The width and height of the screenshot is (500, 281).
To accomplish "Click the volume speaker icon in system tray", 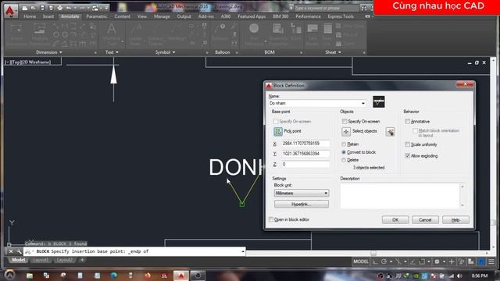I will 459,276.
